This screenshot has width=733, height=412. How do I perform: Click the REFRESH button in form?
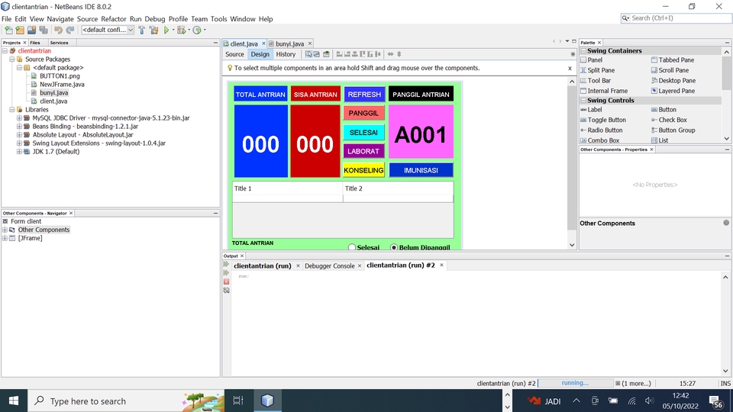[x=364, y=95]
